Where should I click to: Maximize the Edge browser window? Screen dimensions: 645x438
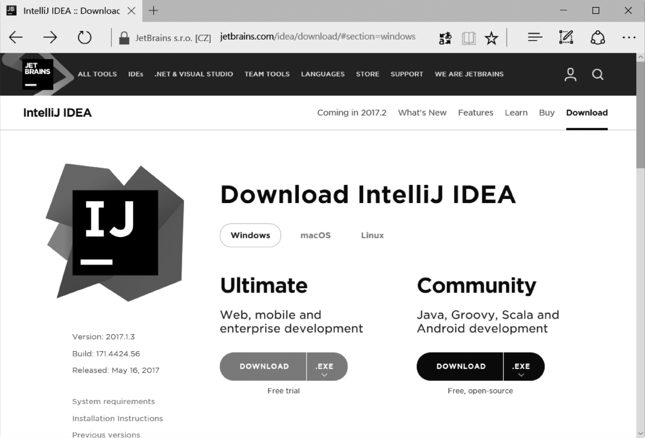[x=596, y=10]
